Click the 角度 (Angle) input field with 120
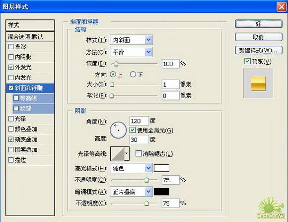The image size is (288, 222). pyautogui.click(x=139, y=121)
